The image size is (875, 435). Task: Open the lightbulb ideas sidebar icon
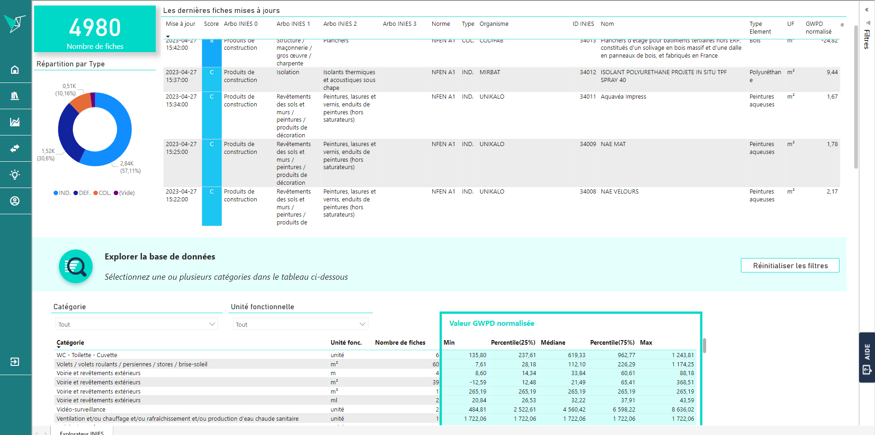15,175
